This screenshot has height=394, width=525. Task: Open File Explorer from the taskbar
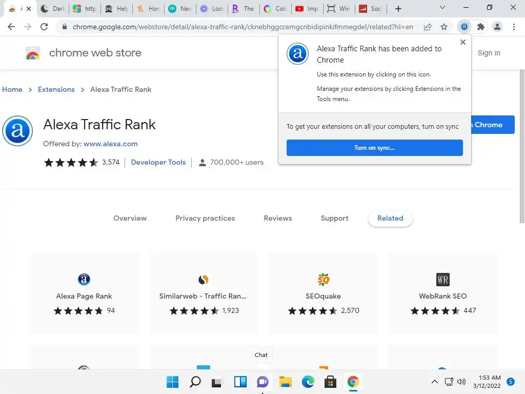(x=285, y=382)
